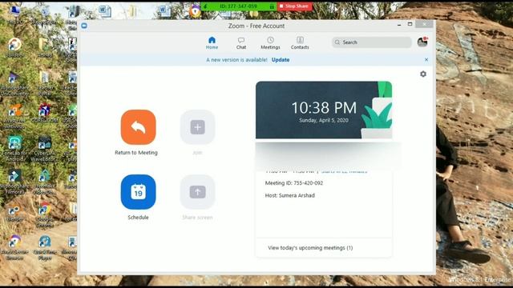Select the Wondershare Filmora desktop shortcut

pos(14,182)
